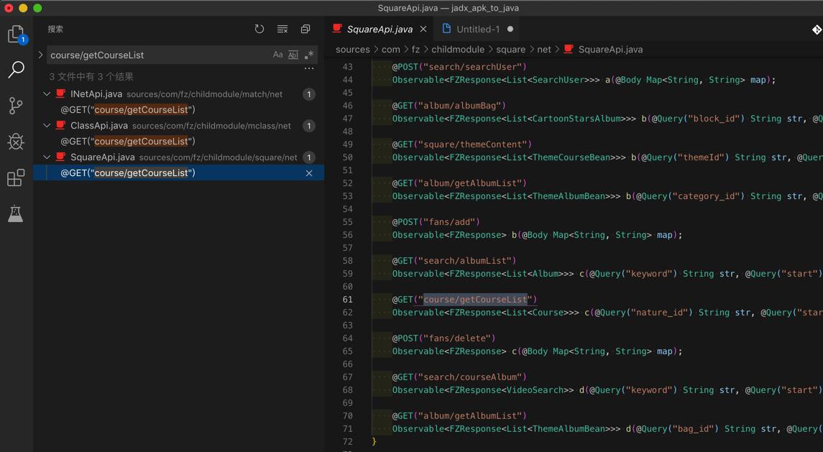Click the unsaved dot on Untitled-1 tab
This screenshot has width=823, height=452.
coord(510,29)
